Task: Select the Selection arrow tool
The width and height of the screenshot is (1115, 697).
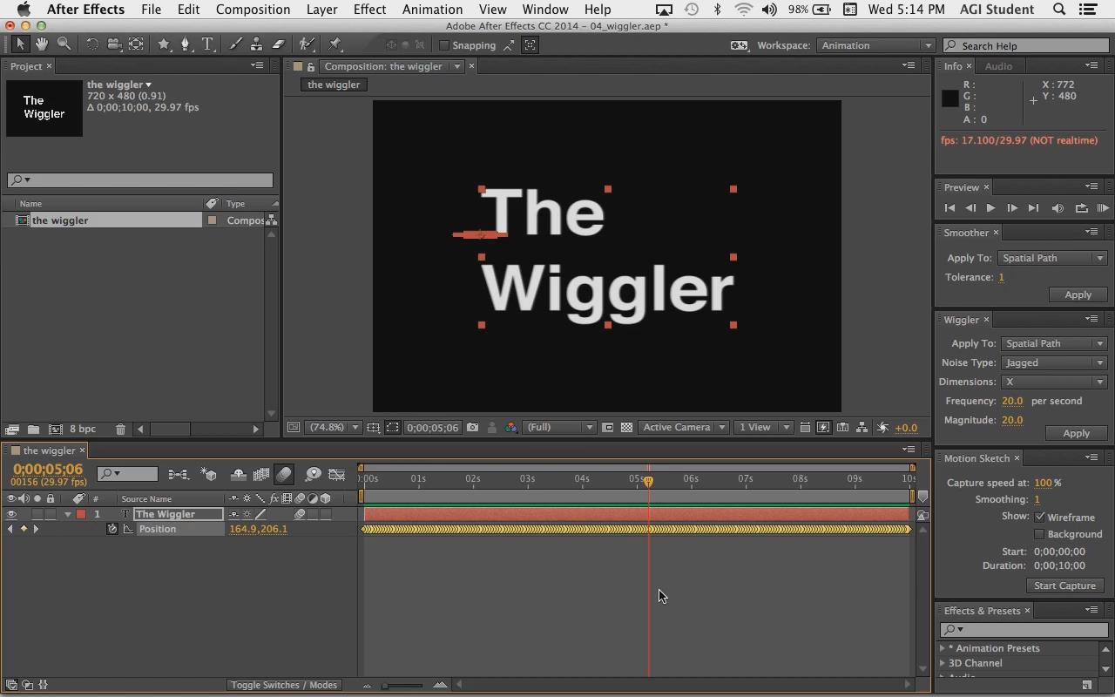Action: 21,44
